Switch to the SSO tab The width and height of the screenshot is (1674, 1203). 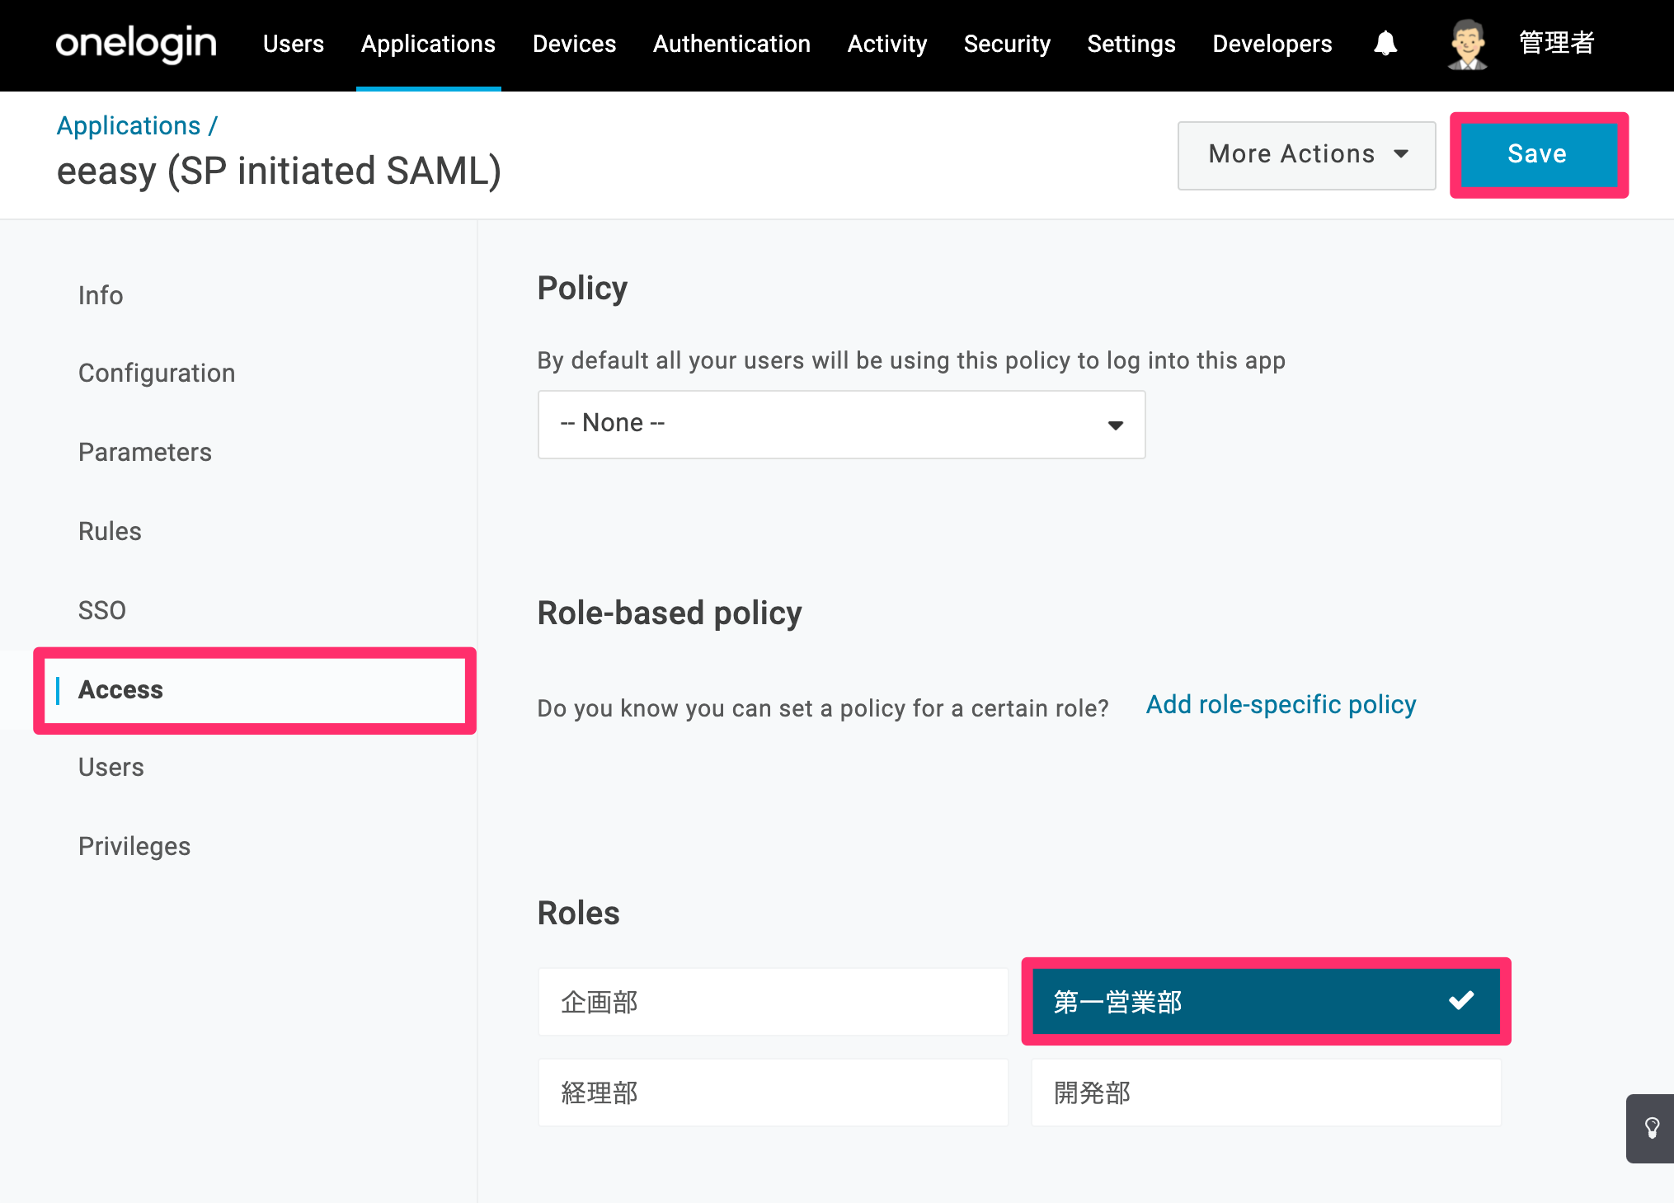point(102,610)
